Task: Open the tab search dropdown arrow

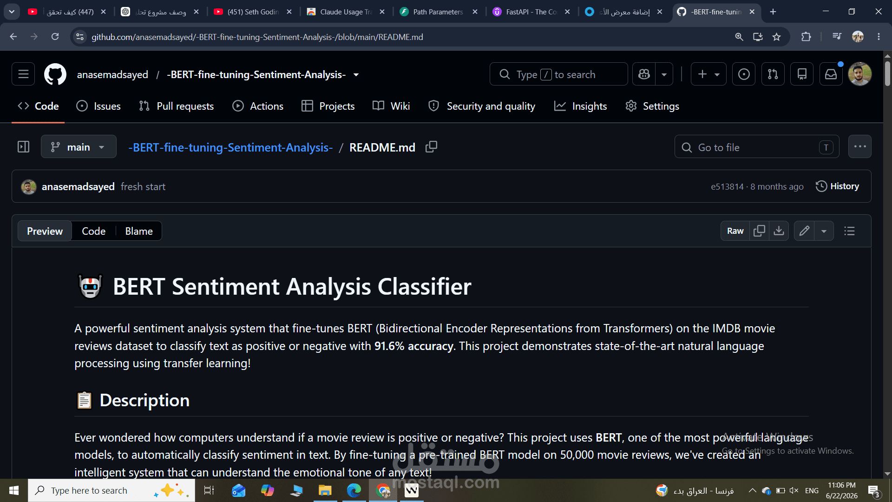Action: [x=12, y=12]
